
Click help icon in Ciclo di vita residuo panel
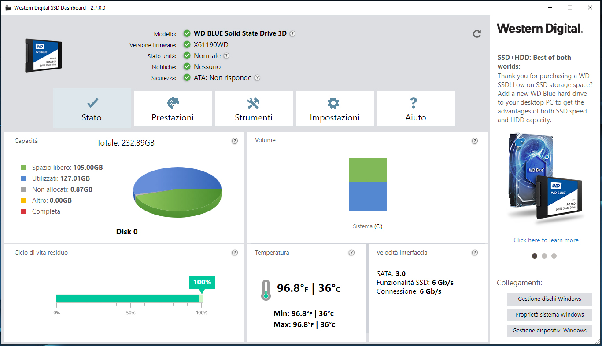click(x=235, y=253)
